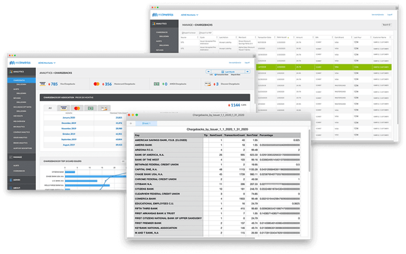Click Analytics section icon in front-left window sidebar
The height and width of the screenshot is (254, 406).
coord(11,72)
